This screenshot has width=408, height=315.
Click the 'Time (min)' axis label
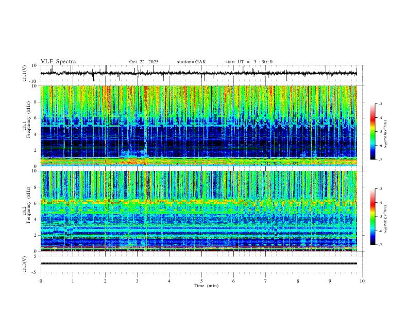[206, 286]
